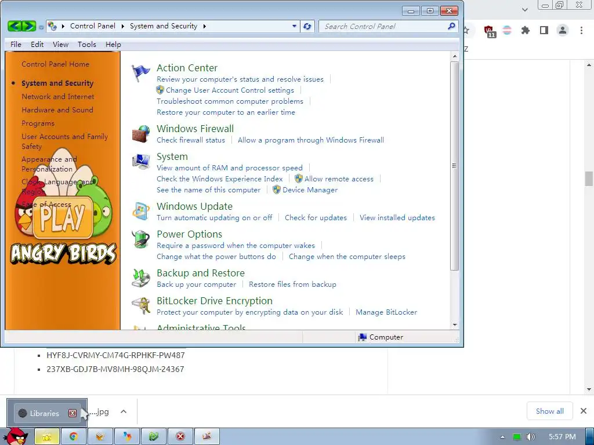
Task: Click Manage BitLocker
Action: click(x=386, y=312)
